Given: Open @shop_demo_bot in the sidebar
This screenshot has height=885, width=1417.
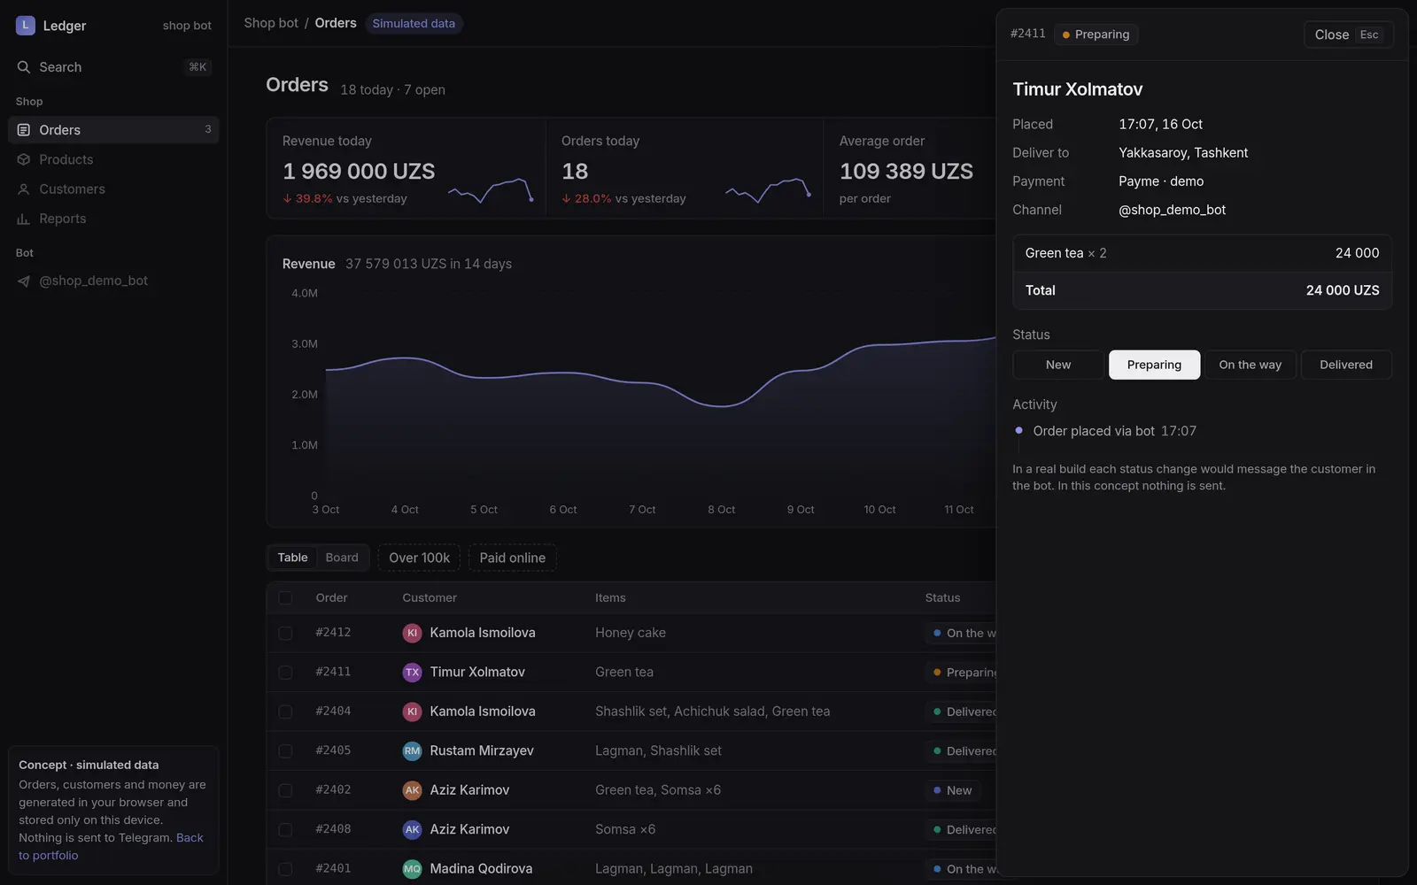Looking at the screenshot, I should click(113, 281).
